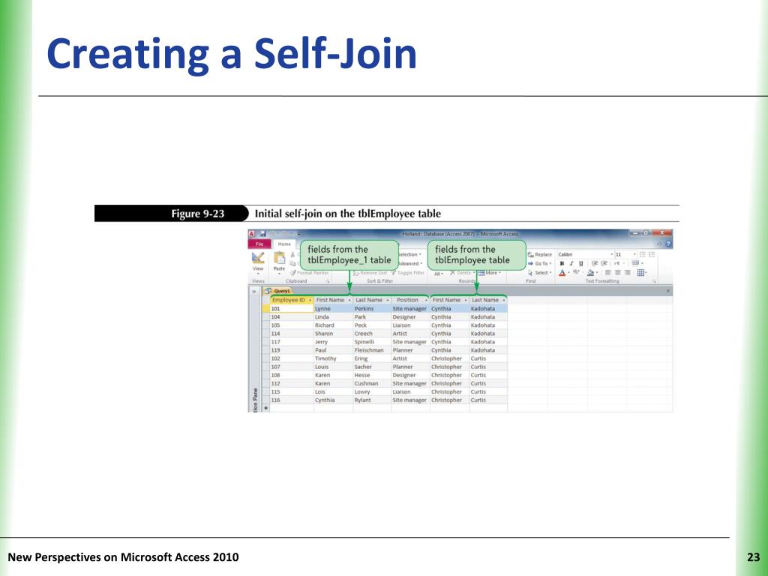Click the Help question mark icon
The width and height of the screenshot is (768, 576).
tap(668, 244)
